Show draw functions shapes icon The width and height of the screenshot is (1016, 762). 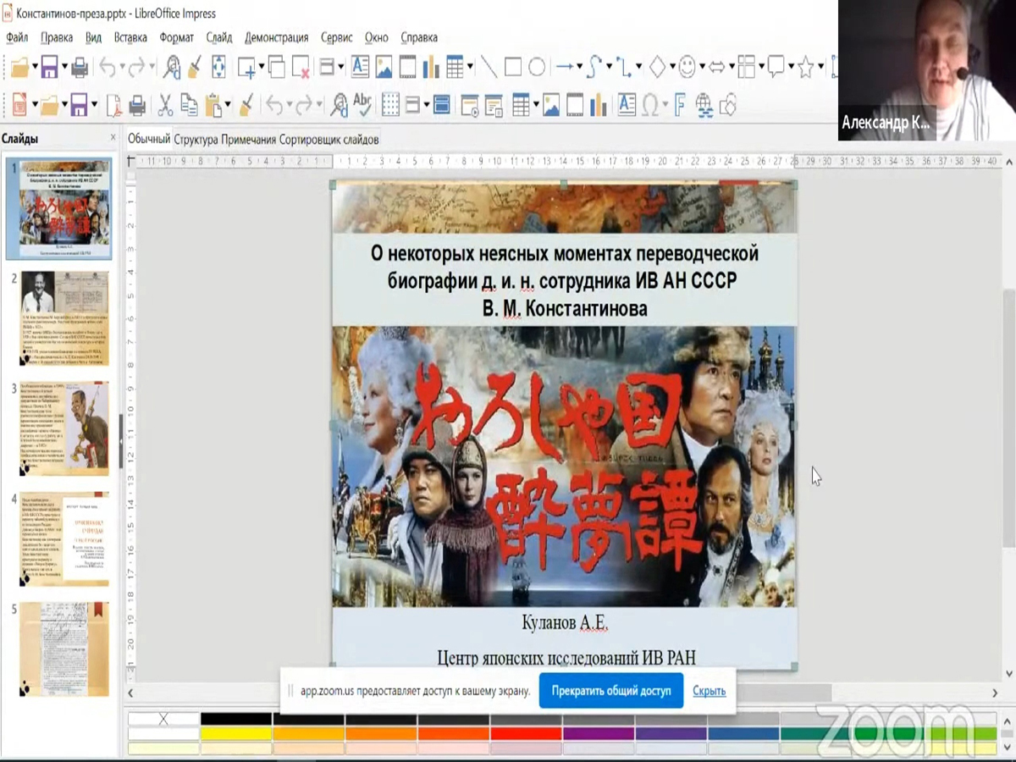[x=727, y=105]
